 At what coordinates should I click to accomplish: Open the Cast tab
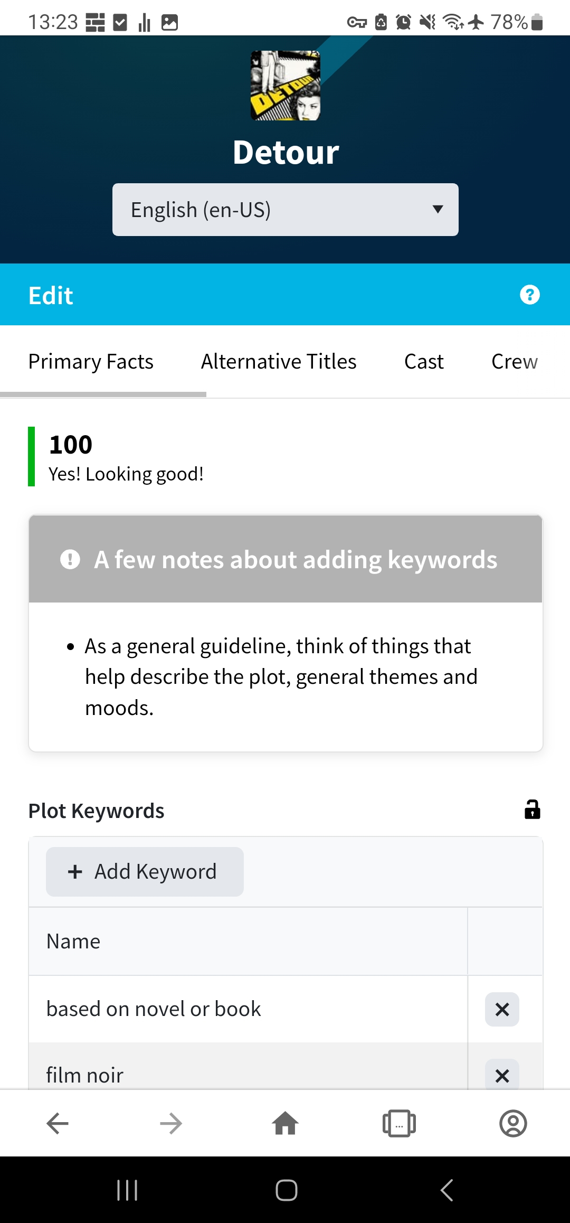(x=424, y=362)
